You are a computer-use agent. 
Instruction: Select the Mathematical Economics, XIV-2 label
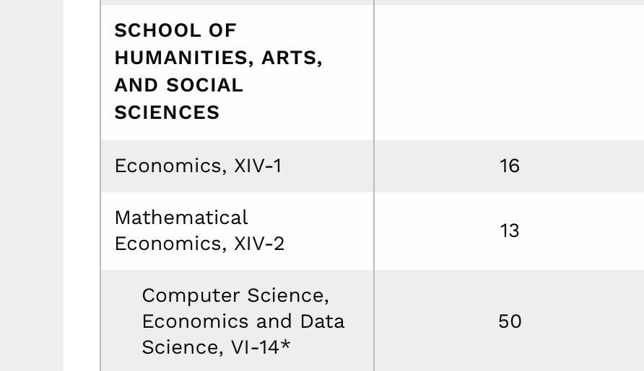coord(199,231)
